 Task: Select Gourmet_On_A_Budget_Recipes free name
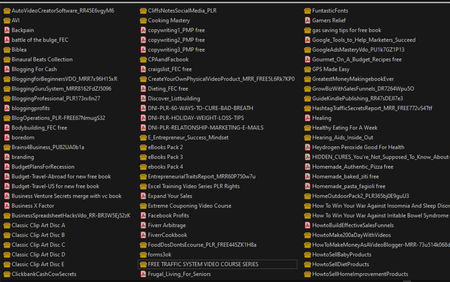point(357,59)
